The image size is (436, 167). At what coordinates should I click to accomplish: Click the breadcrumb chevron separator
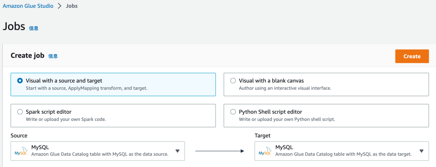coord(60,6)
